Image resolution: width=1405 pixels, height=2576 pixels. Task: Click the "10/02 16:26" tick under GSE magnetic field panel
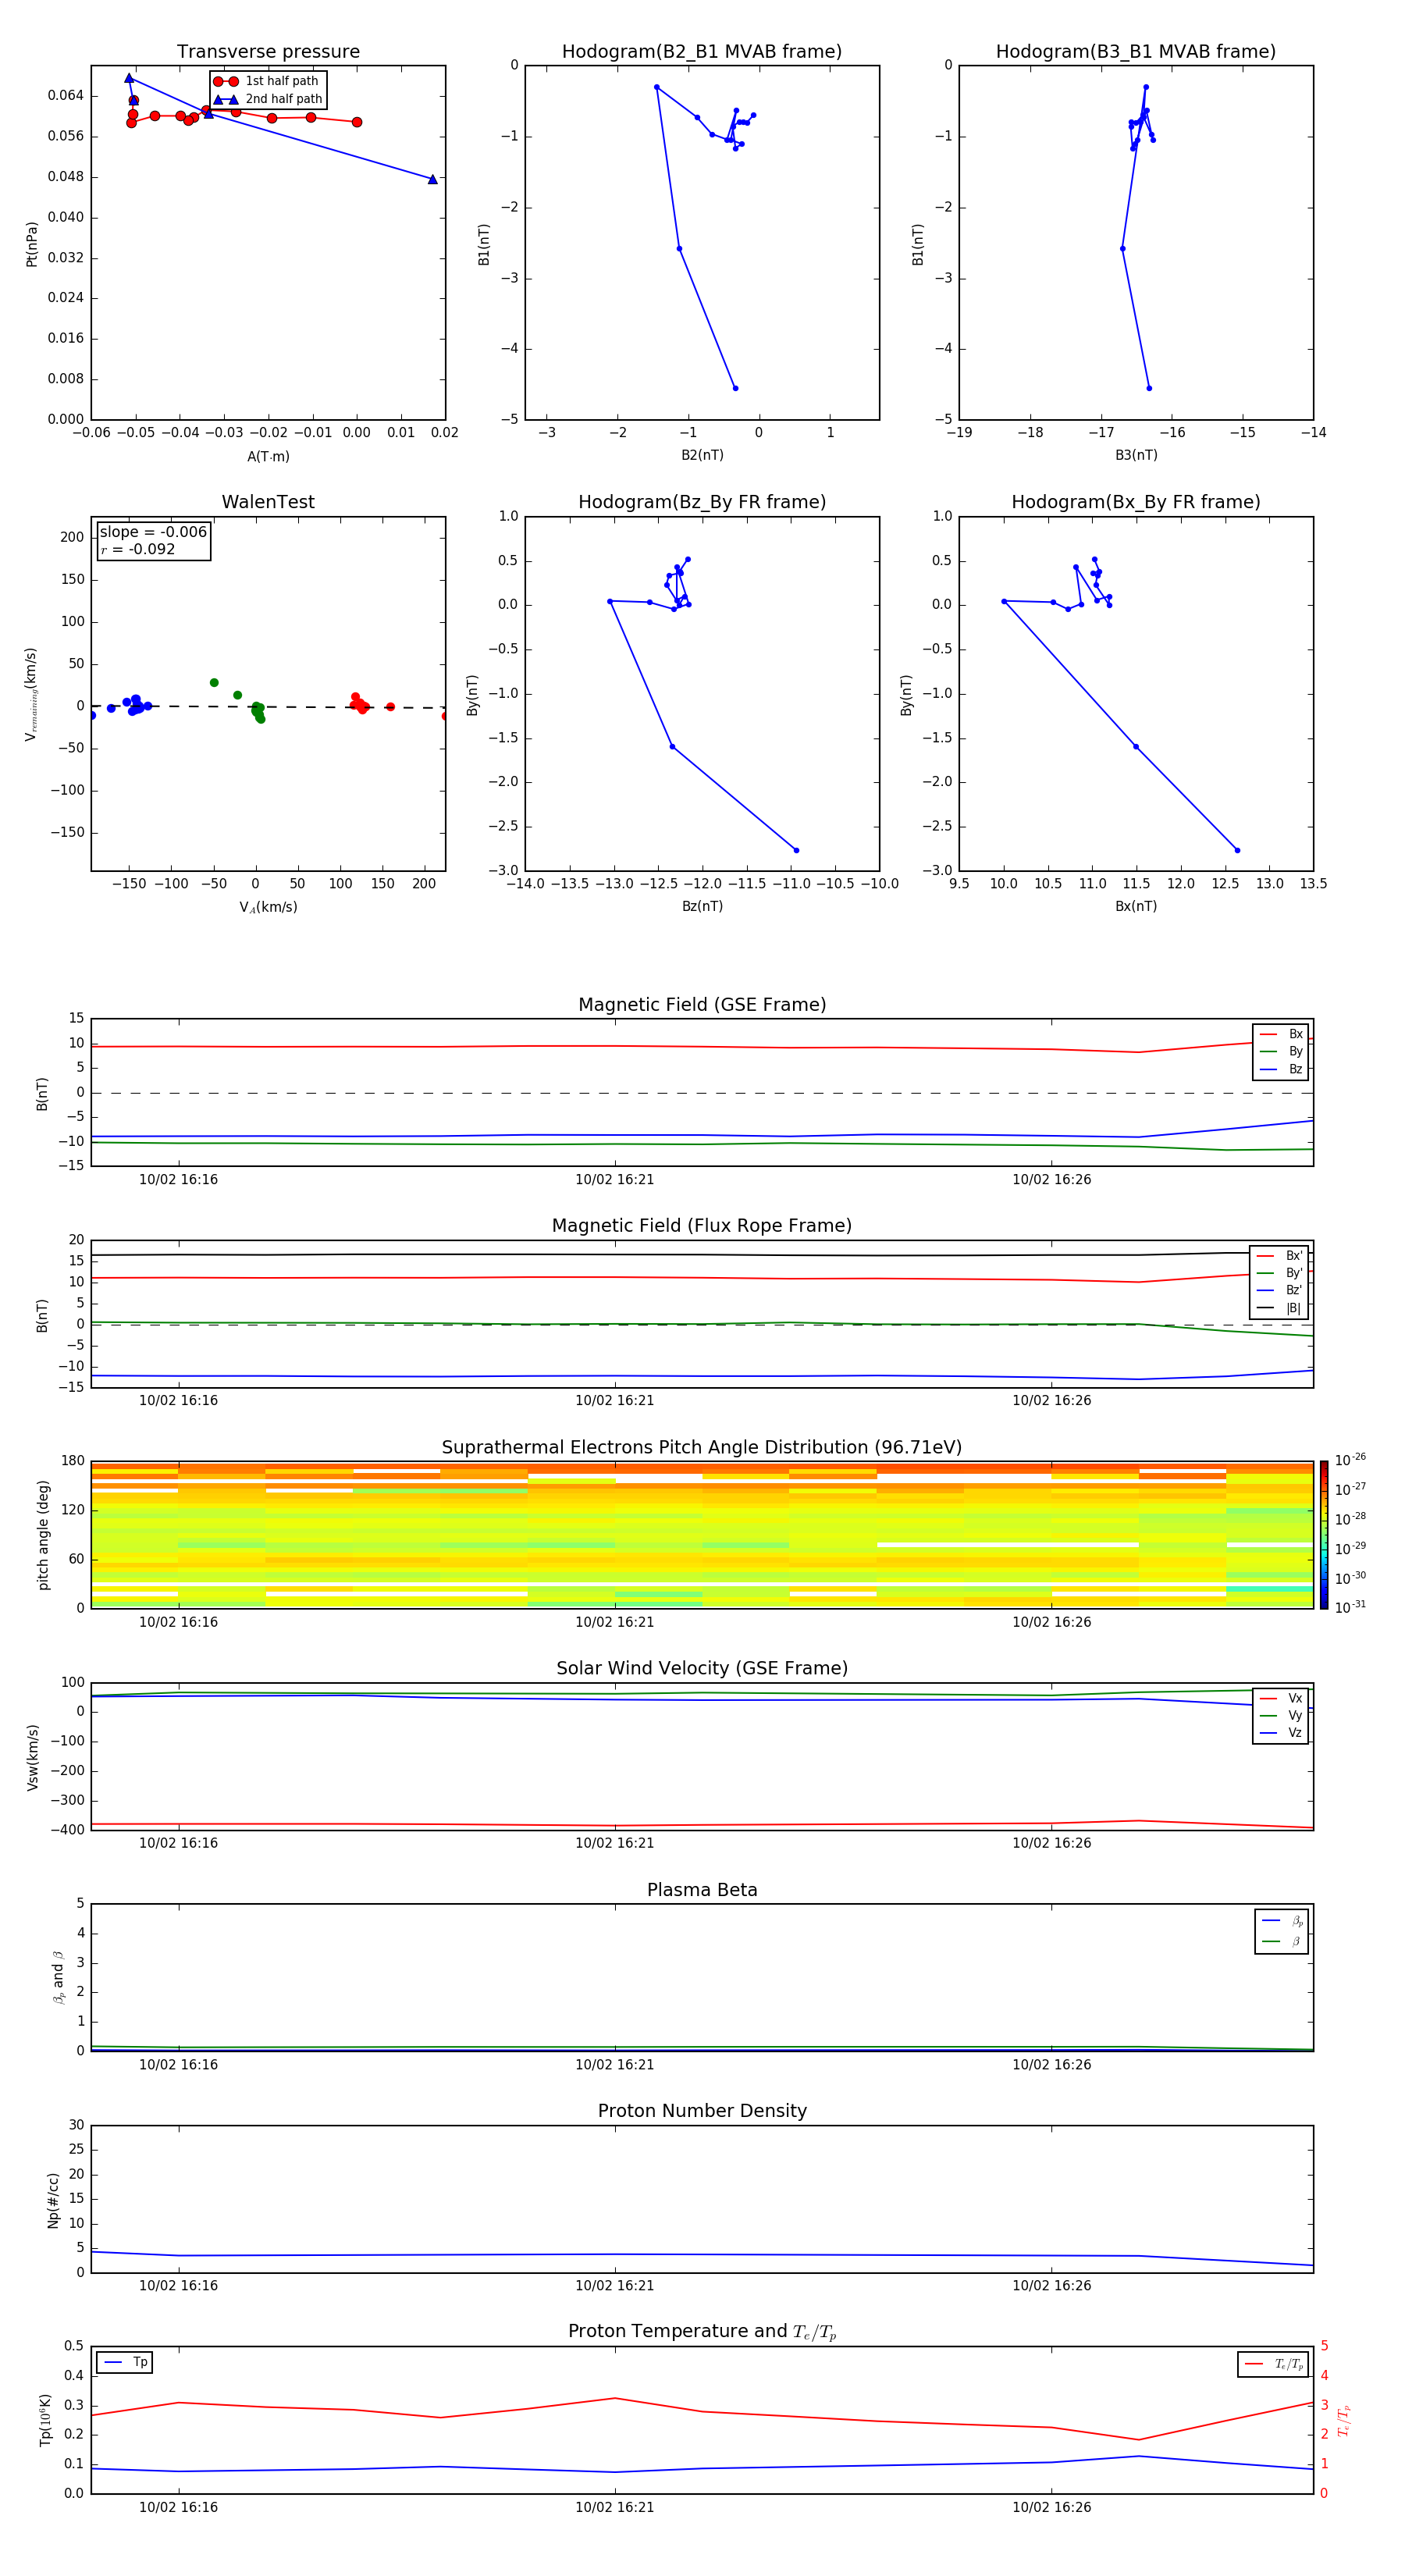pyautogui.click(x=1051, y=1180)
